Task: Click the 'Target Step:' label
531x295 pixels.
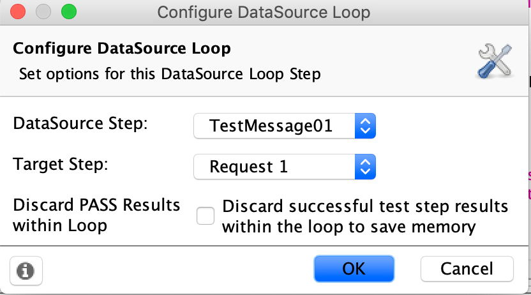Action: (x=61, y=164)
